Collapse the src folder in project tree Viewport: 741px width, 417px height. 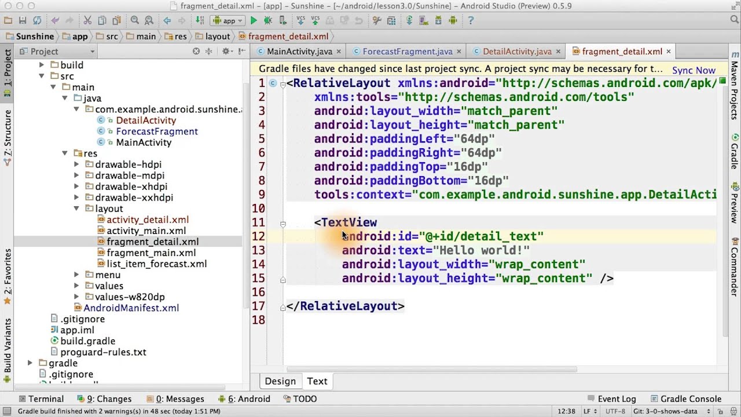point(42,76)
